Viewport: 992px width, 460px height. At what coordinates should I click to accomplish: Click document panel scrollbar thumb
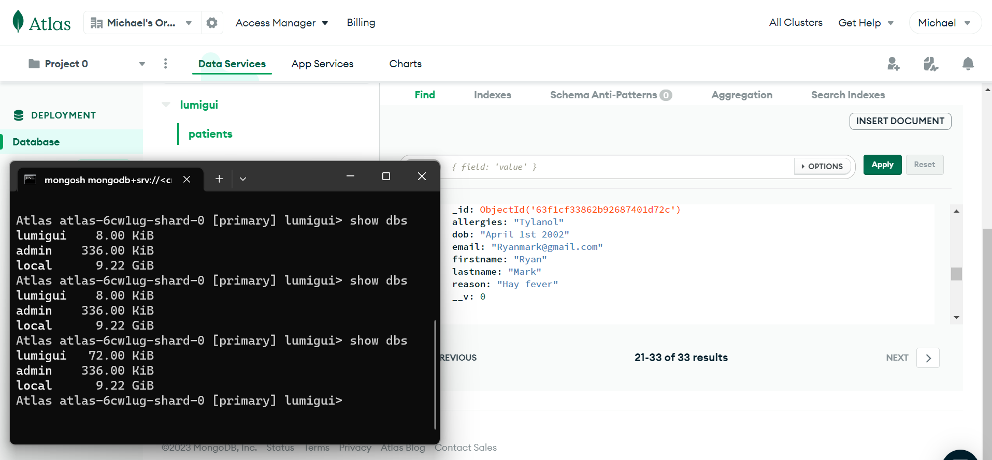[x=956, y=274]
